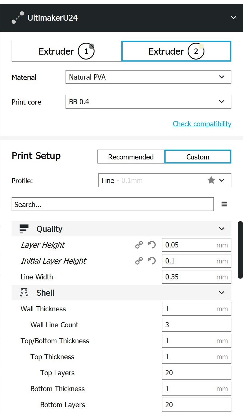This screenshot has height=413, width=243.
Task: Open settings visibility hamburger menu
Action: pyautogui.click(x=224, y=204)
